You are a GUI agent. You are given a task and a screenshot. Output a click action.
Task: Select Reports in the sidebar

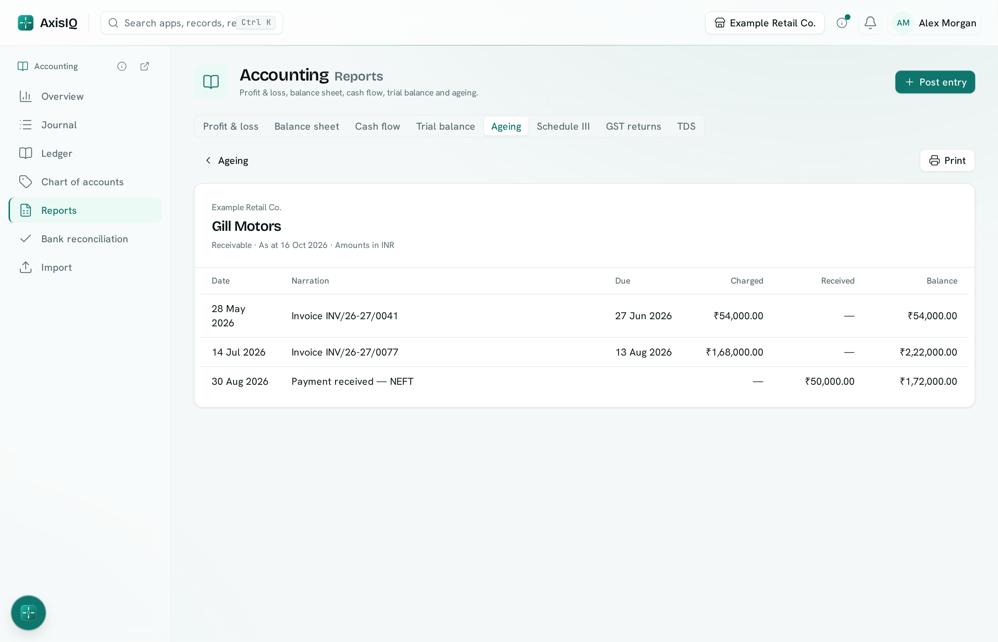(x=85, y=210)
